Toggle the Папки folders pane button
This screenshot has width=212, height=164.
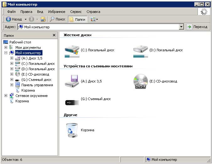[77, 19]
